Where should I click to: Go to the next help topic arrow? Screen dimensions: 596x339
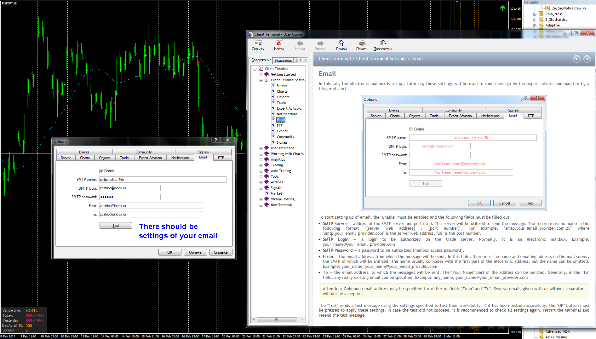point(587,59)
